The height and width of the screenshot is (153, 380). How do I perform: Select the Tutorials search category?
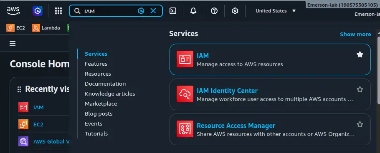(96, 134)
